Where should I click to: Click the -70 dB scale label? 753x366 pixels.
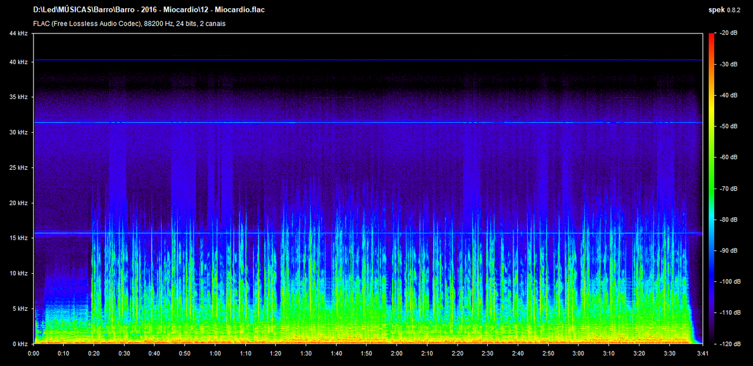729,189
